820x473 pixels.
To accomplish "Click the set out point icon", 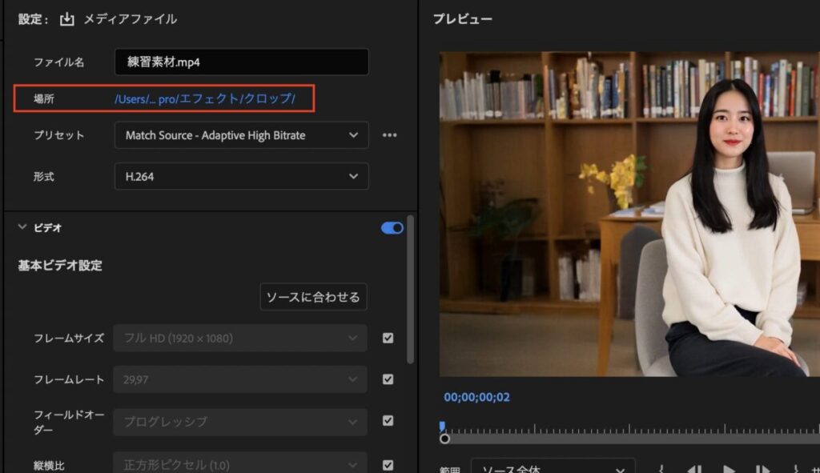I will tap(795, 470).
